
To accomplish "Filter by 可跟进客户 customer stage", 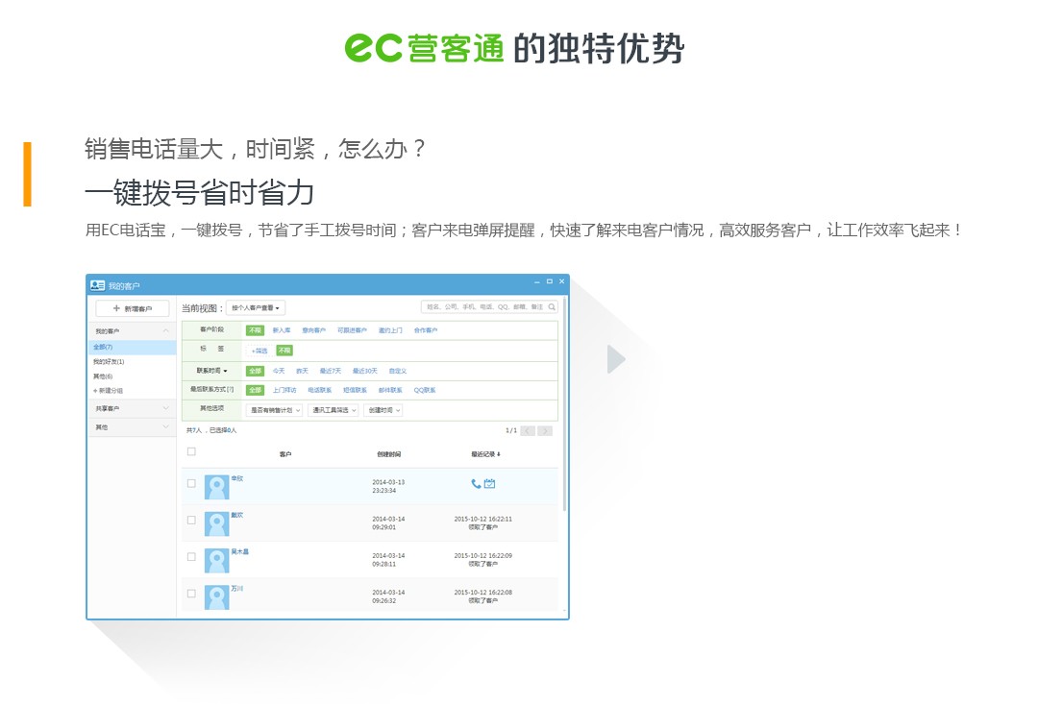I will (352, 330).
